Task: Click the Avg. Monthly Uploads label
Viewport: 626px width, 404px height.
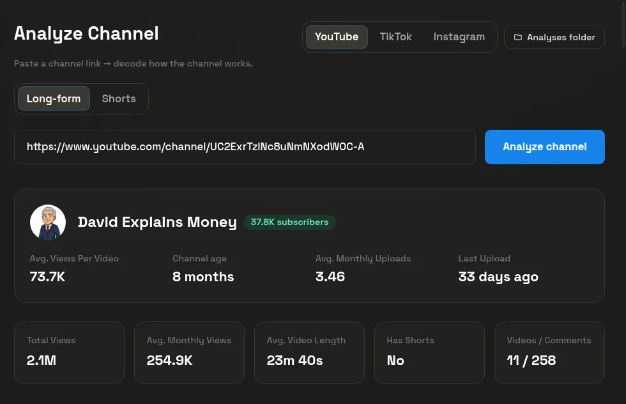Action: coord(363,258)
